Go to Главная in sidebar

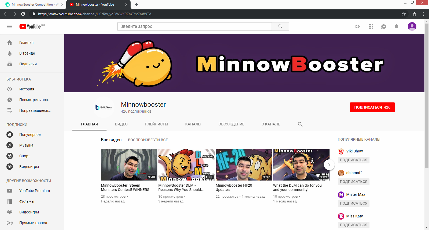pos(32,43)
